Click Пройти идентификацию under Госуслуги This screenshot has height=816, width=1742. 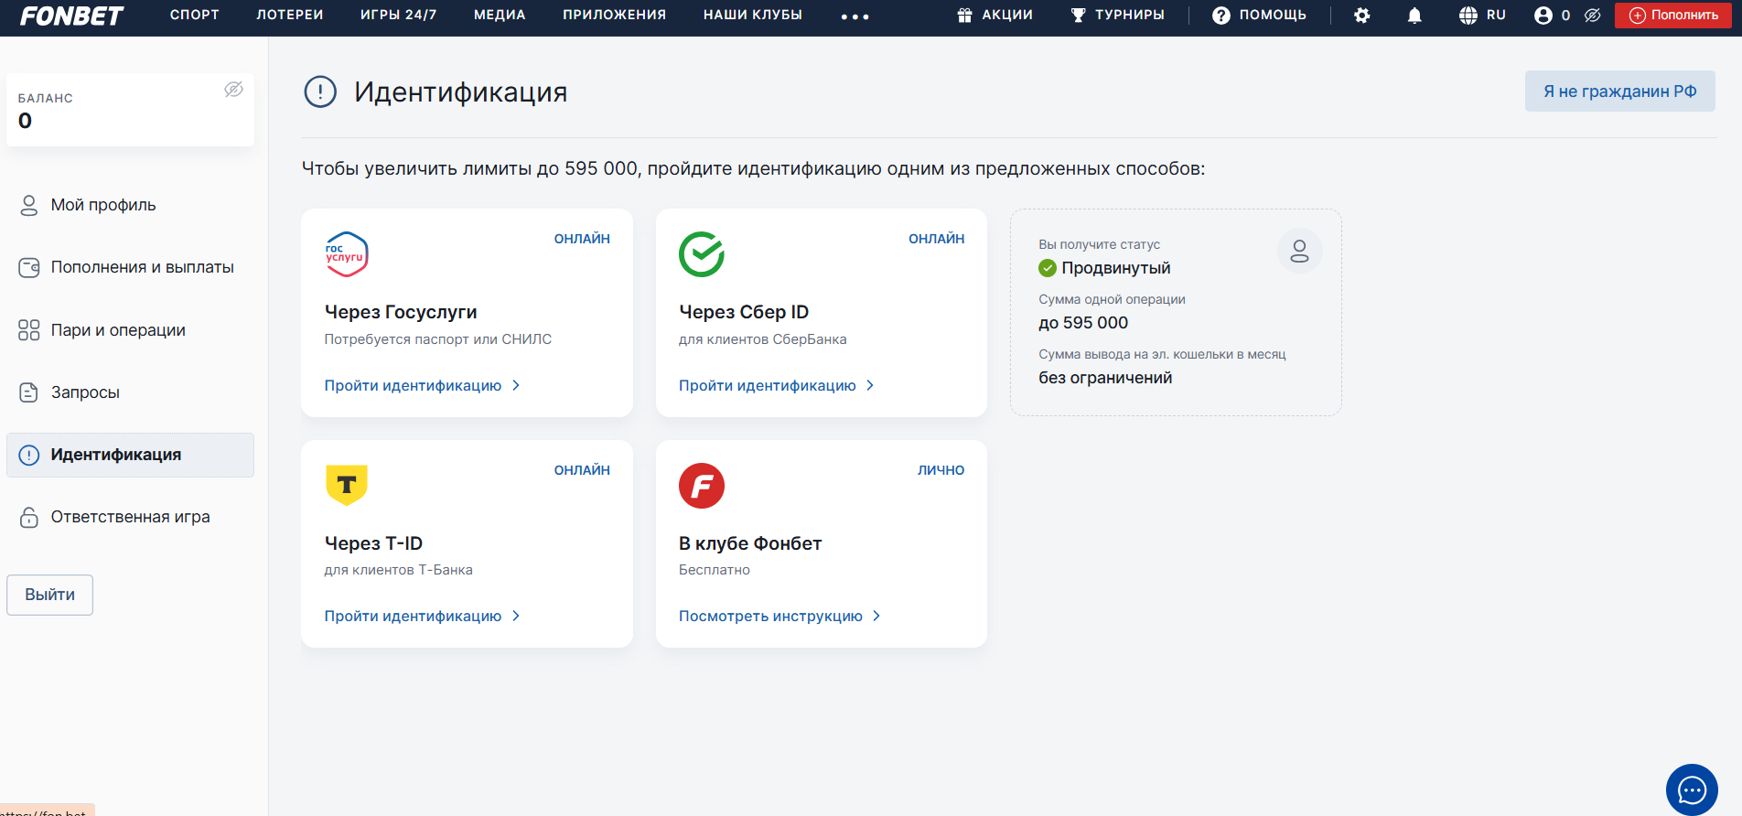pyautogui.click(x=413, y=386)
